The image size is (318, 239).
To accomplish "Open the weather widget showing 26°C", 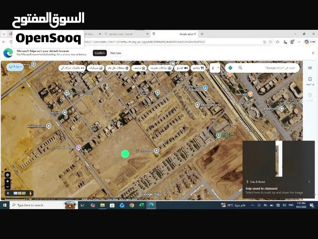I will point(233,205).
